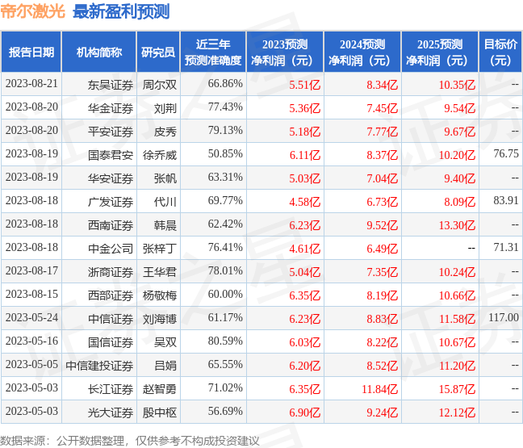Screen dimensions: 523x448
Task: Select the 2024预测净利润 column header
Action: 362,52
